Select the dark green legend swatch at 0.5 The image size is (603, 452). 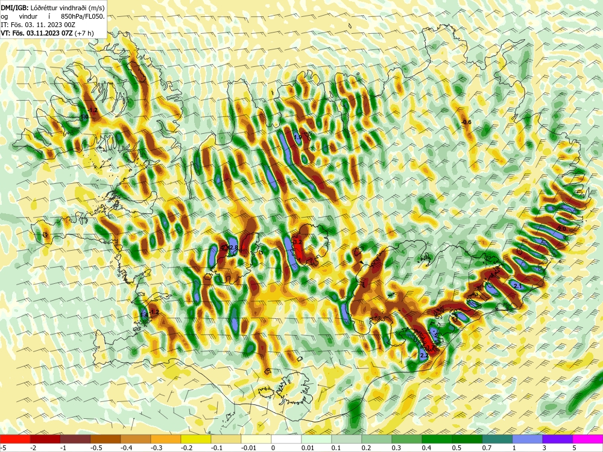pos(467,439)
